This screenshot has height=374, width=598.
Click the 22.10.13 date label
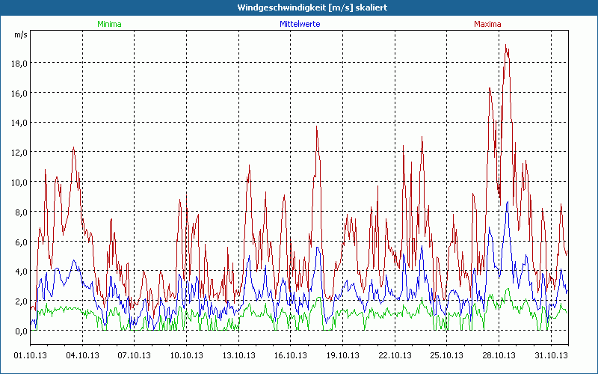(x=395, y=355)
